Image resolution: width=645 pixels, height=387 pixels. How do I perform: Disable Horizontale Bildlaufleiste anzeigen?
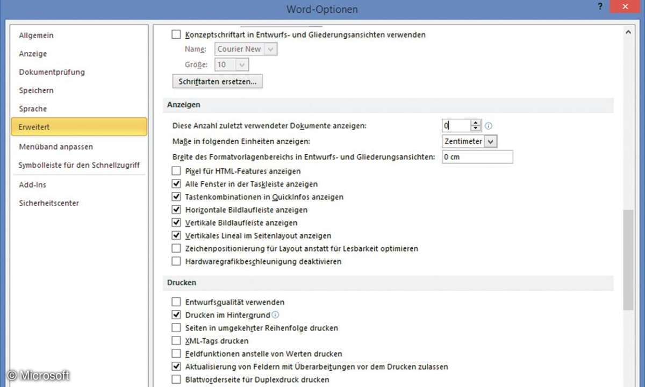176,210
